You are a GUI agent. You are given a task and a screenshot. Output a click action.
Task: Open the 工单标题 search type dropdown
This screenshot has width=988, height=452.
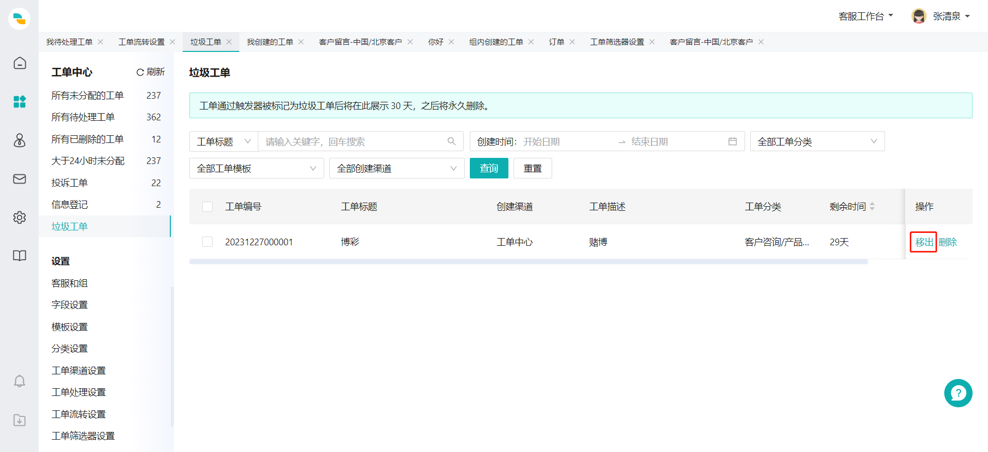click(x=224, y=141)
